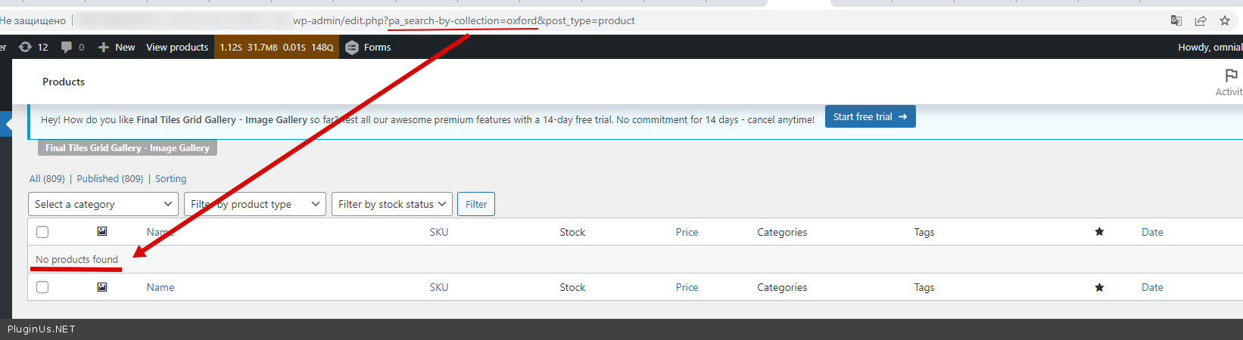
Task: Expand the Filter by product type dropdown
Action: pyautogui.click(x=254, y=204)
